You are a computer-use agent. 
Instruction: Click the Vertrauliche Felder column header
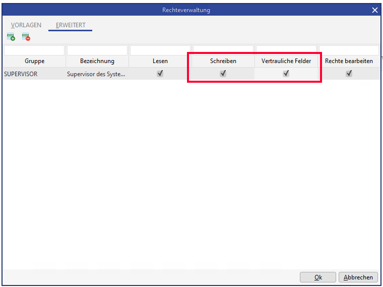click(286, 61)
